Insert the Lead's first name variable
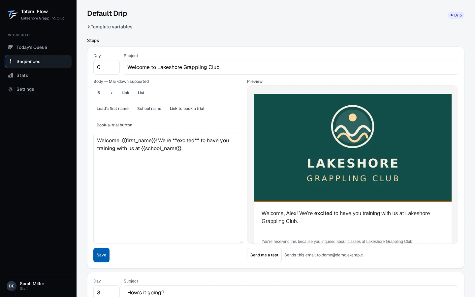The image size is (475, 297). pos(112,109)
